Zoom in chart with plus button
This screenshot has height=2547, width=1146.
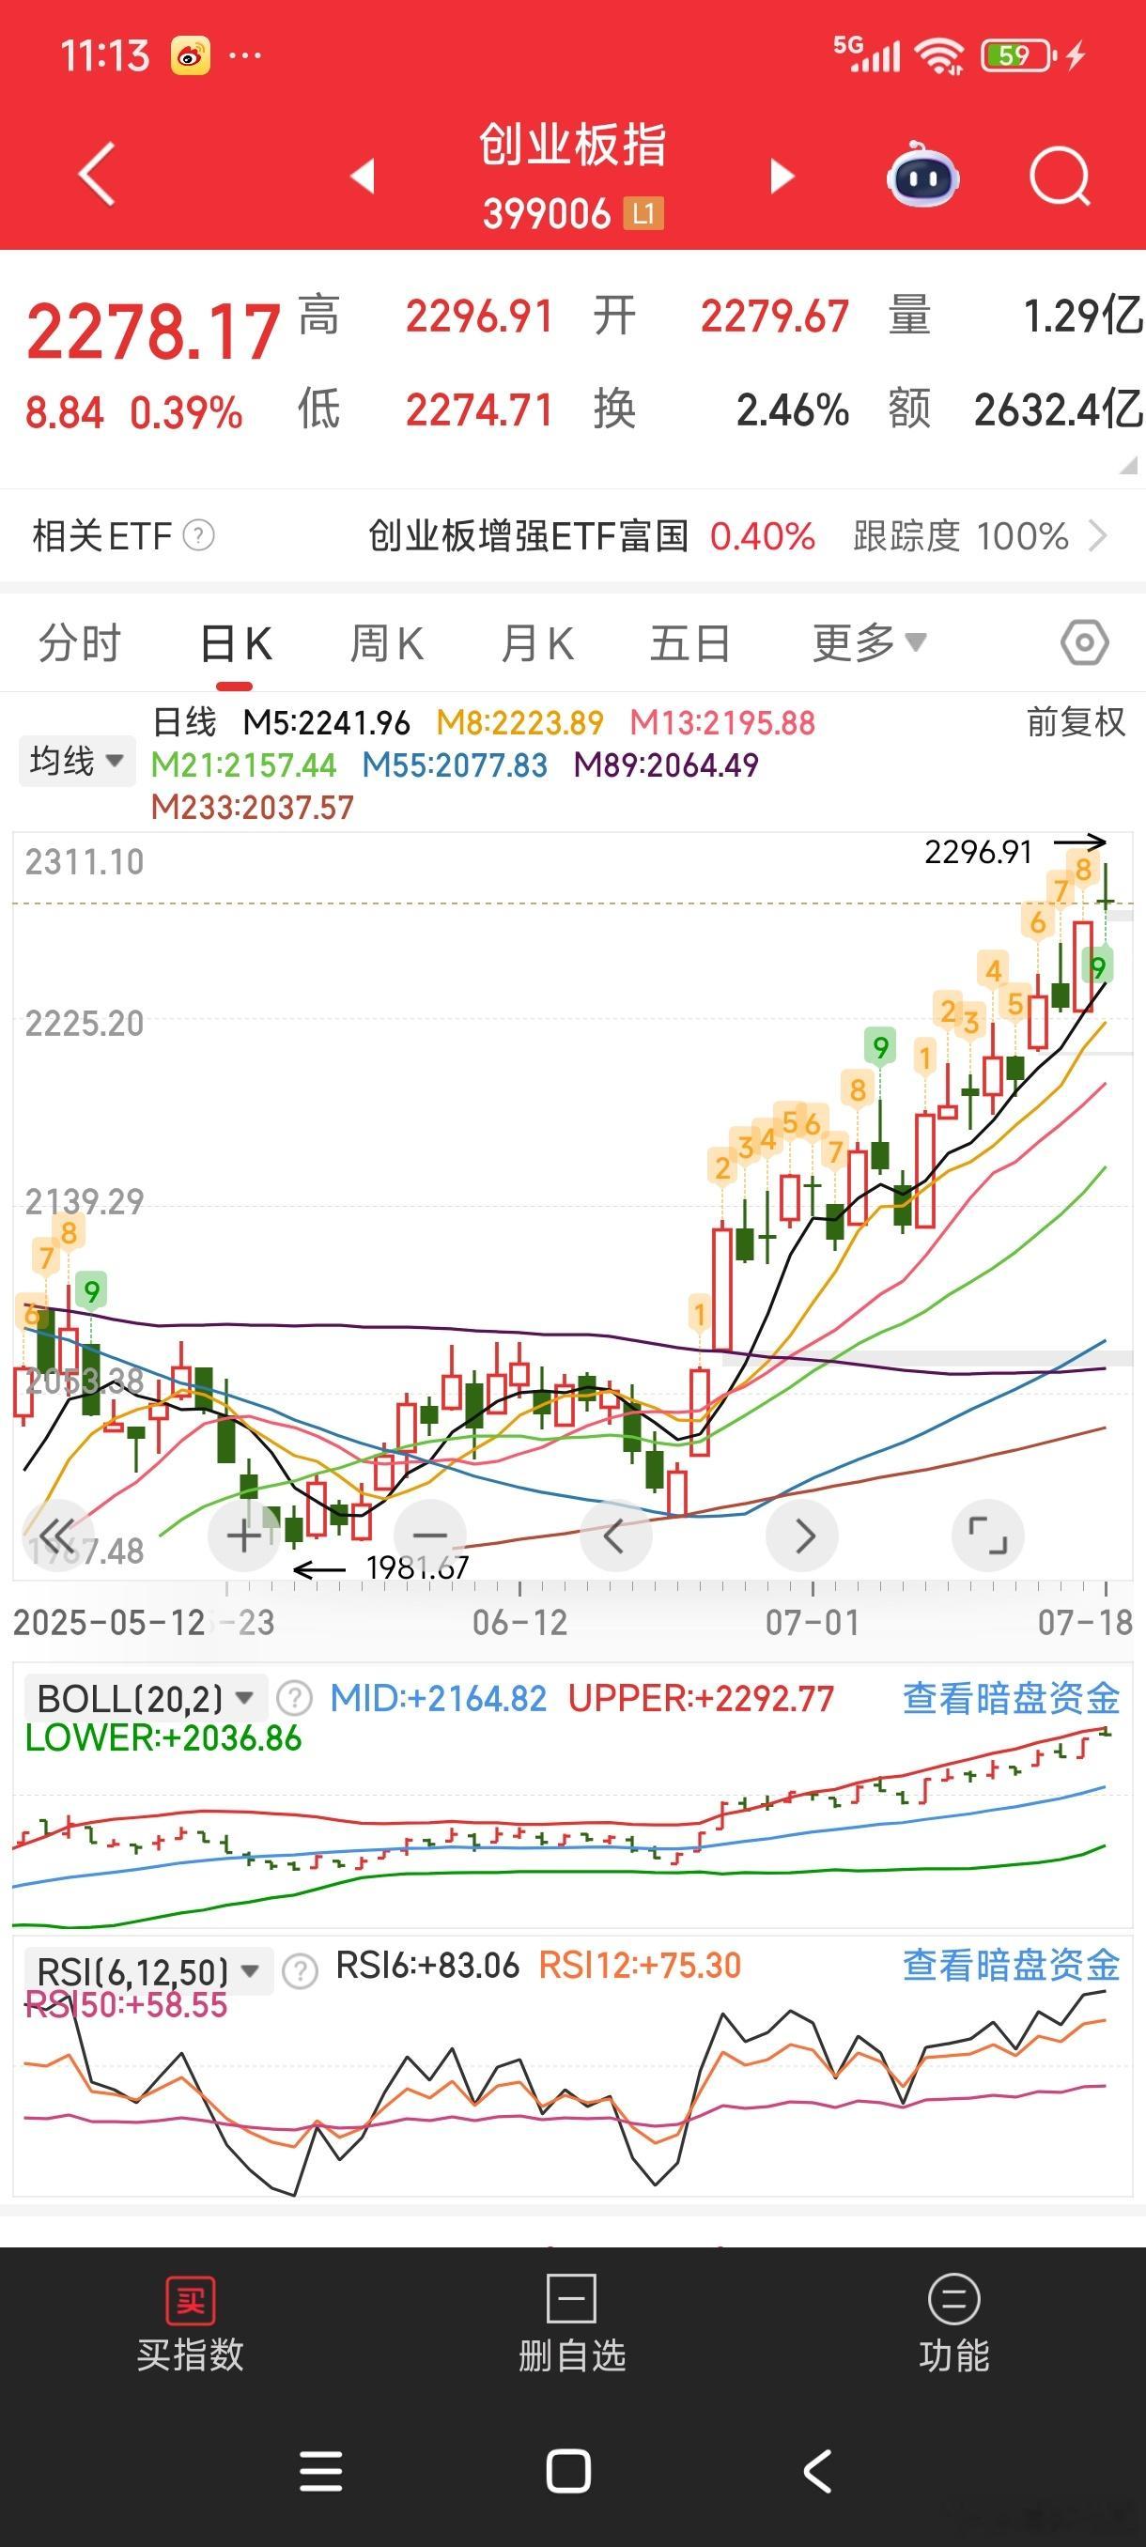coord(244,1536)
